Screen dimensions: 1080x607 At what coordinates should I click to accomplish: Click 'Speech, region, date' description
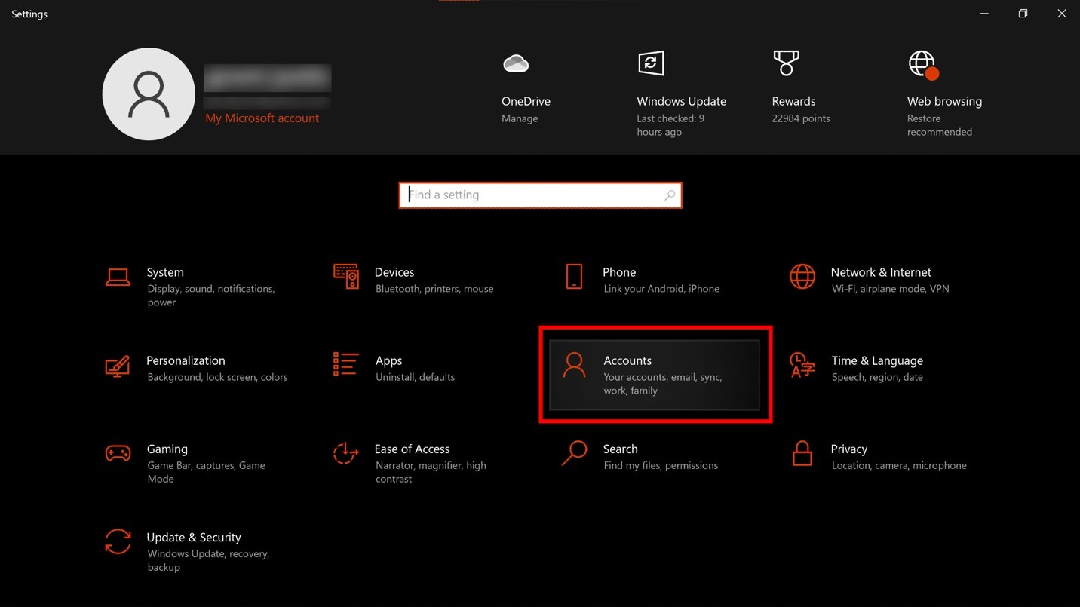coord(877,377)
